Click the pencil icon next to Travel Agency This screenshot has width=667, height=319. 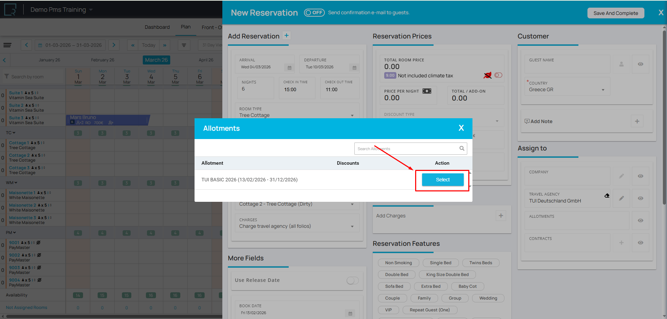coord(621,198)
